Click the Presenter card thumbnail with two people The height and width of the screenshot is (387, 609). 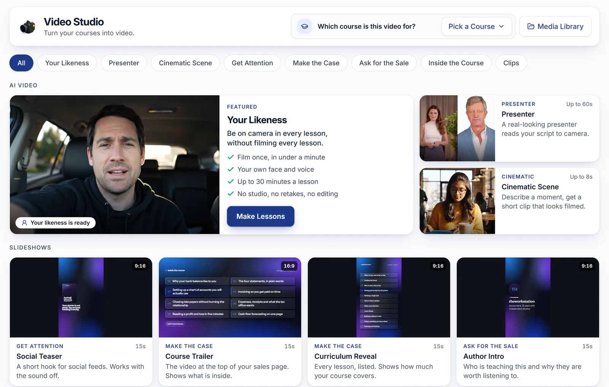(457, 128)
